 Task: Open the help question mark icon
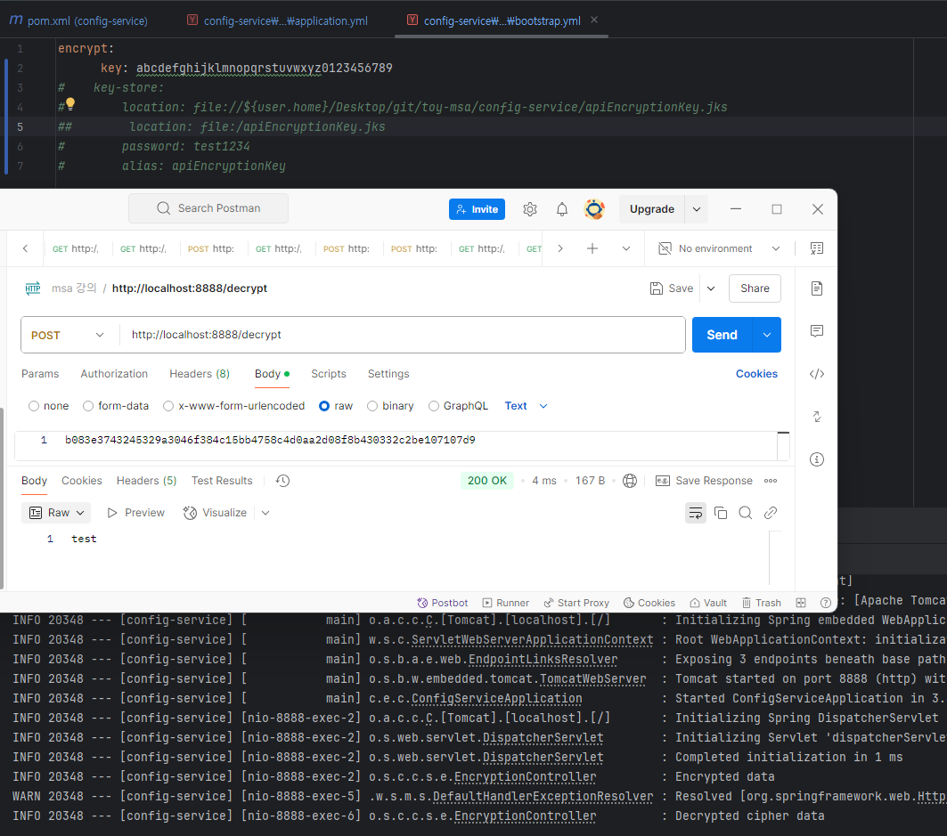click(x=826, y=603)
